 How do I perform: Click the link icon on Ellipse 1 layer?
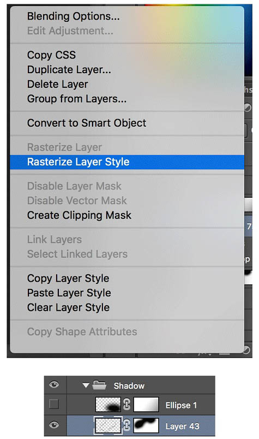pos(127,405)
